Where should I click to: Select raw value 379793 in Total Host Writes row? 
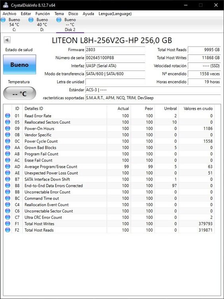point(206,224)
